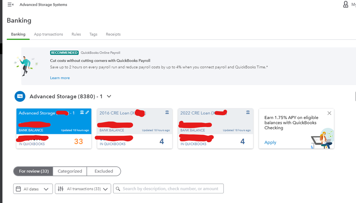Viewport: 356px width, 203px height.
Task: Switch to the App transactions tab
Action: [x=48, y=34]
